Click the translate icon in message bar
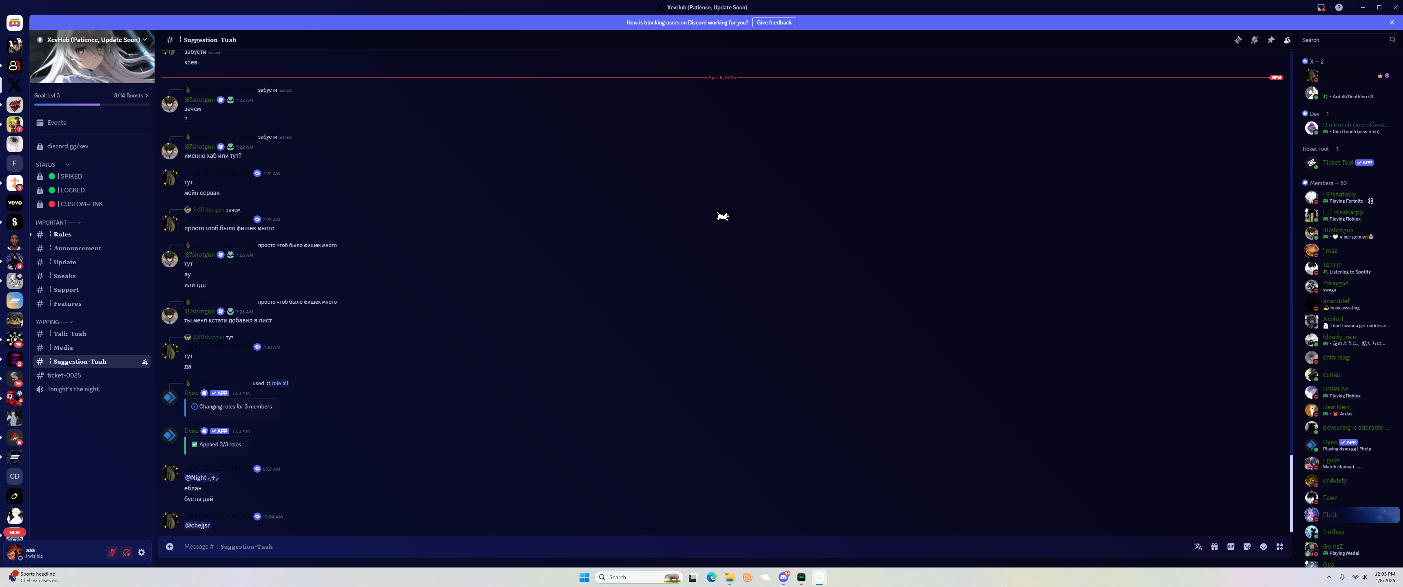The image size is (1403, 587). [x=1198, y=547]
